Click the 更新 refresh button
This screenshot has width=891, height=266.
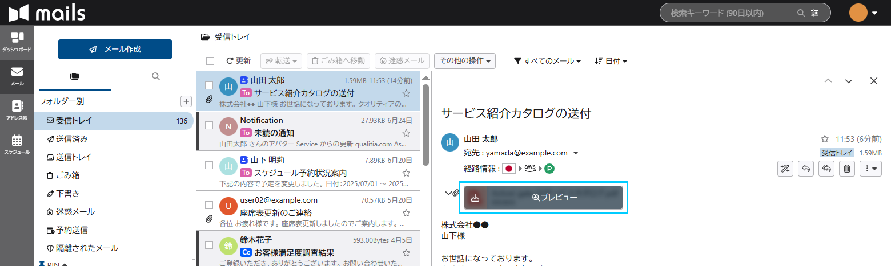coord(238,61)
